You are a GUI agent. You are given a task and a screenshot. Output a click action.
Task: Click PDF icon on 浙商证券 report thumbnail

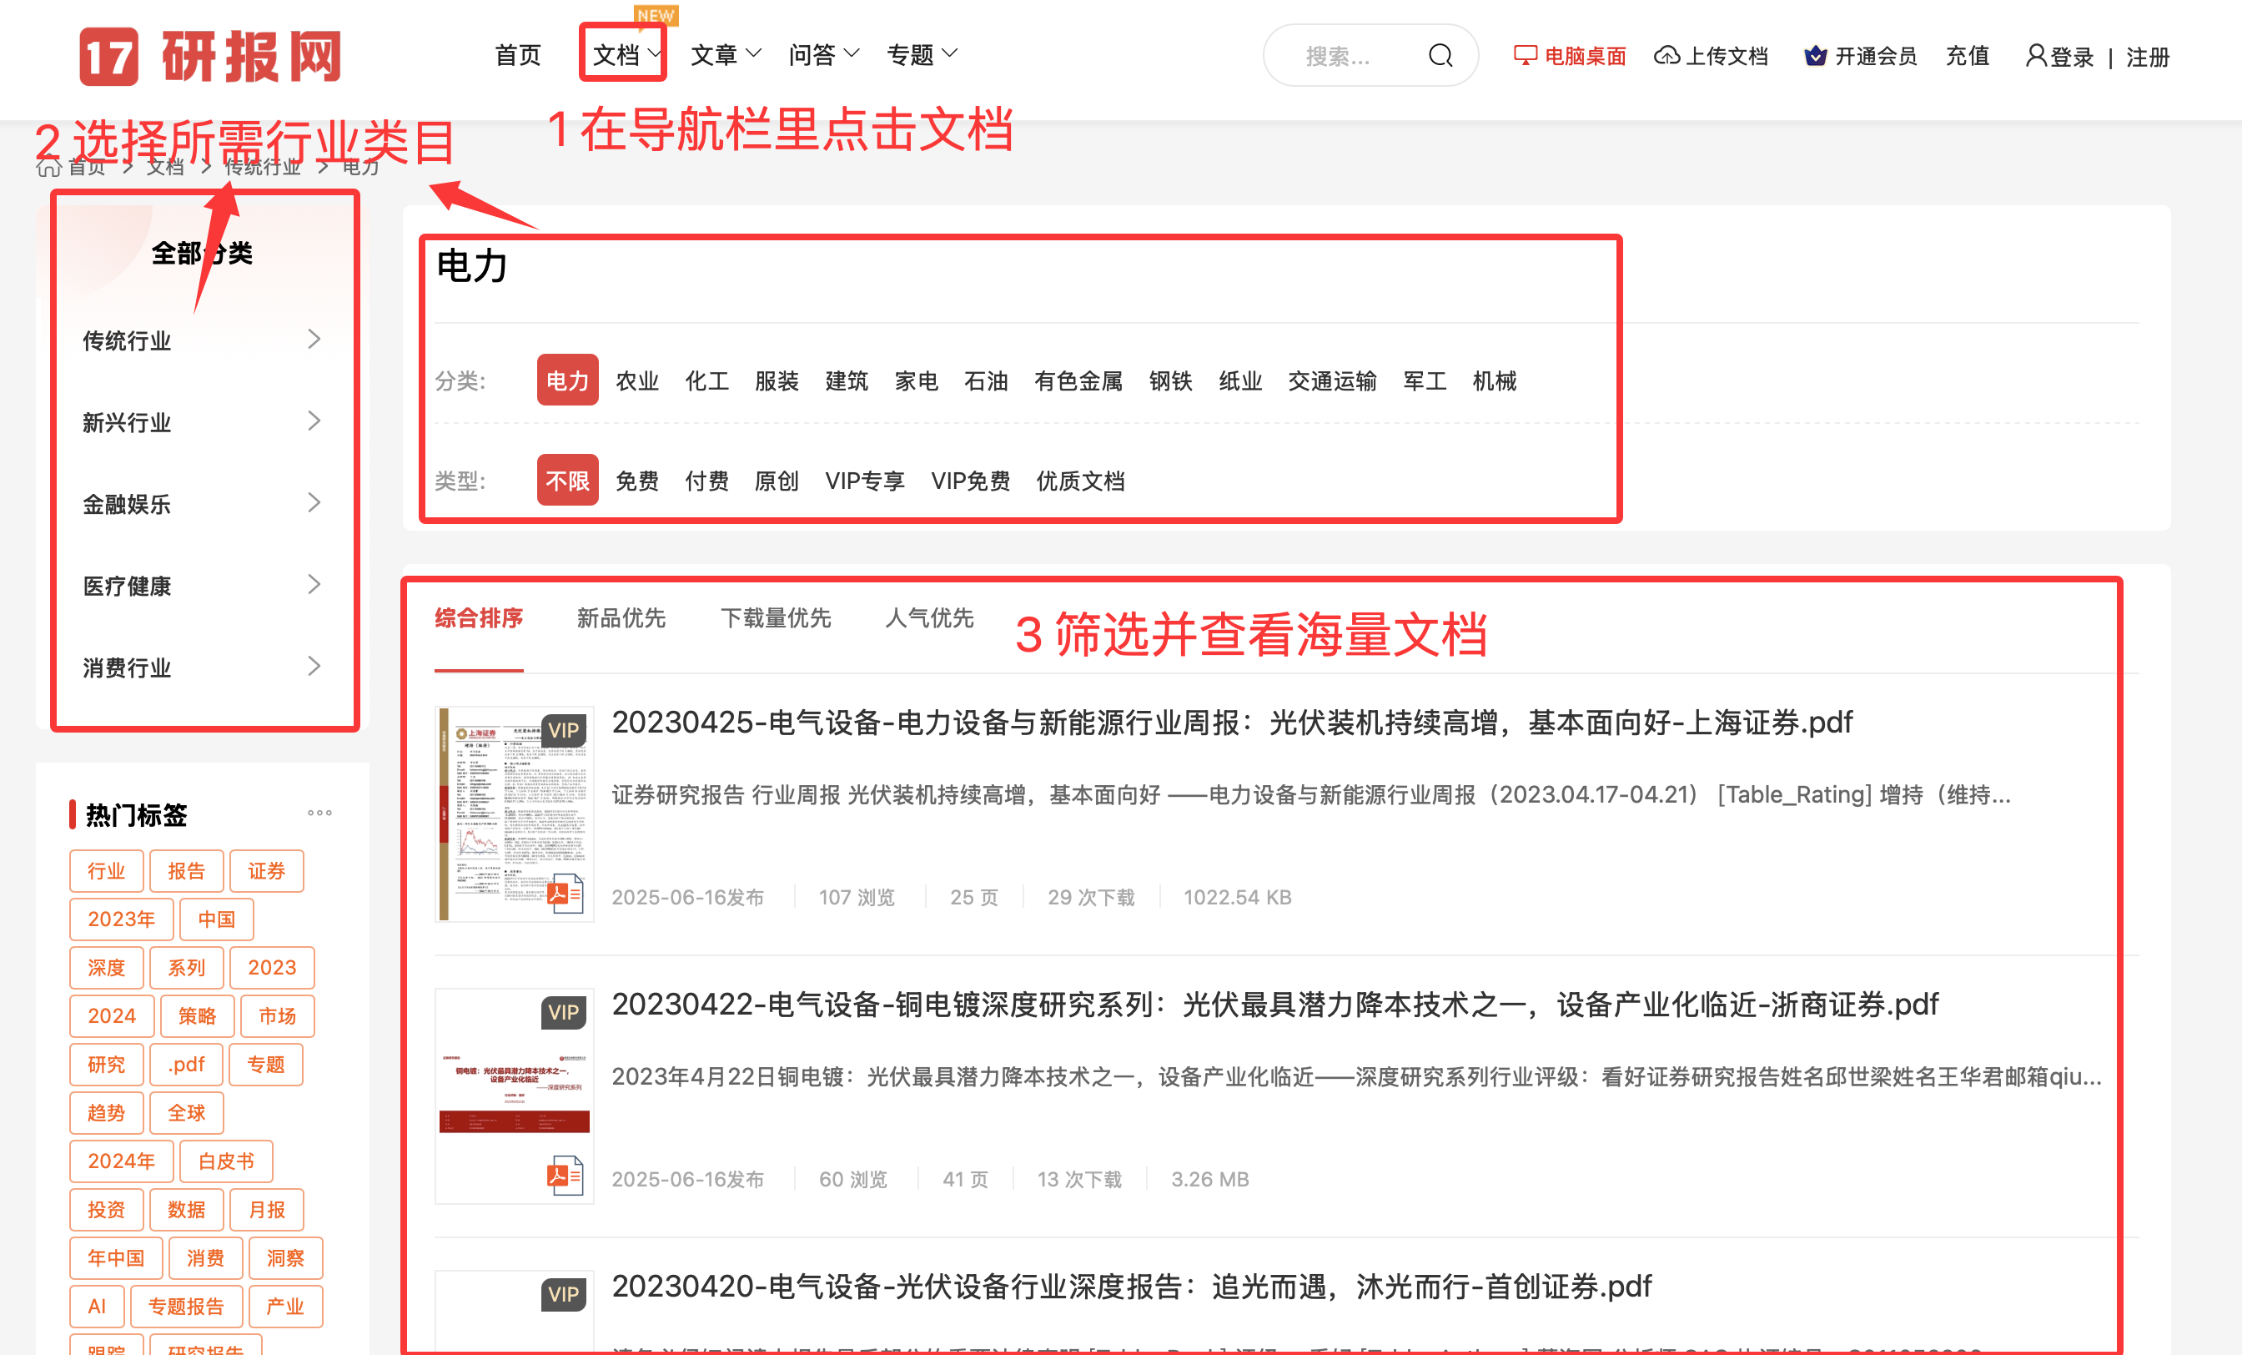tap(565, 1176)
